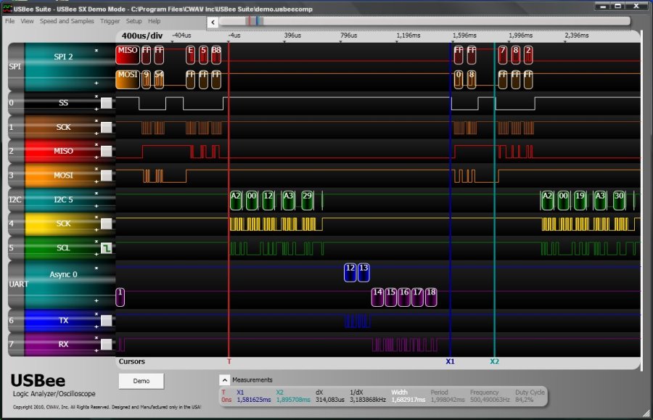The image size is (653, 420).
Task: Click the plus icon on I2C 5 row
Action: click(x=96, y=205)
